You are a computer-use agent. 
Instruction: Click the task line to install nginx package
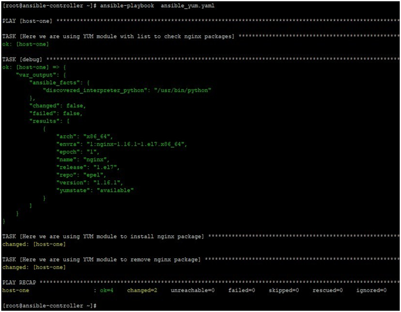click(201, 237)
